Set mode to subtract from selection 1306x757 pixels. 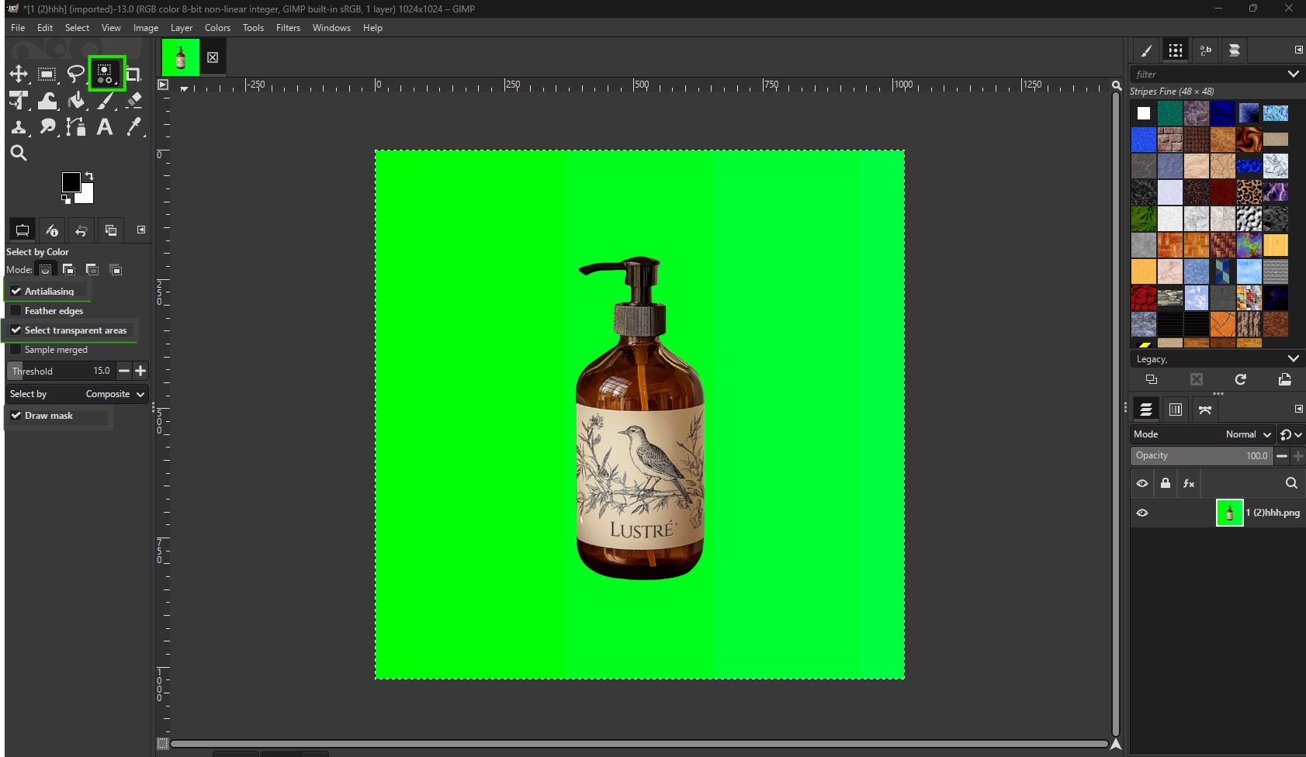[92, 270]
